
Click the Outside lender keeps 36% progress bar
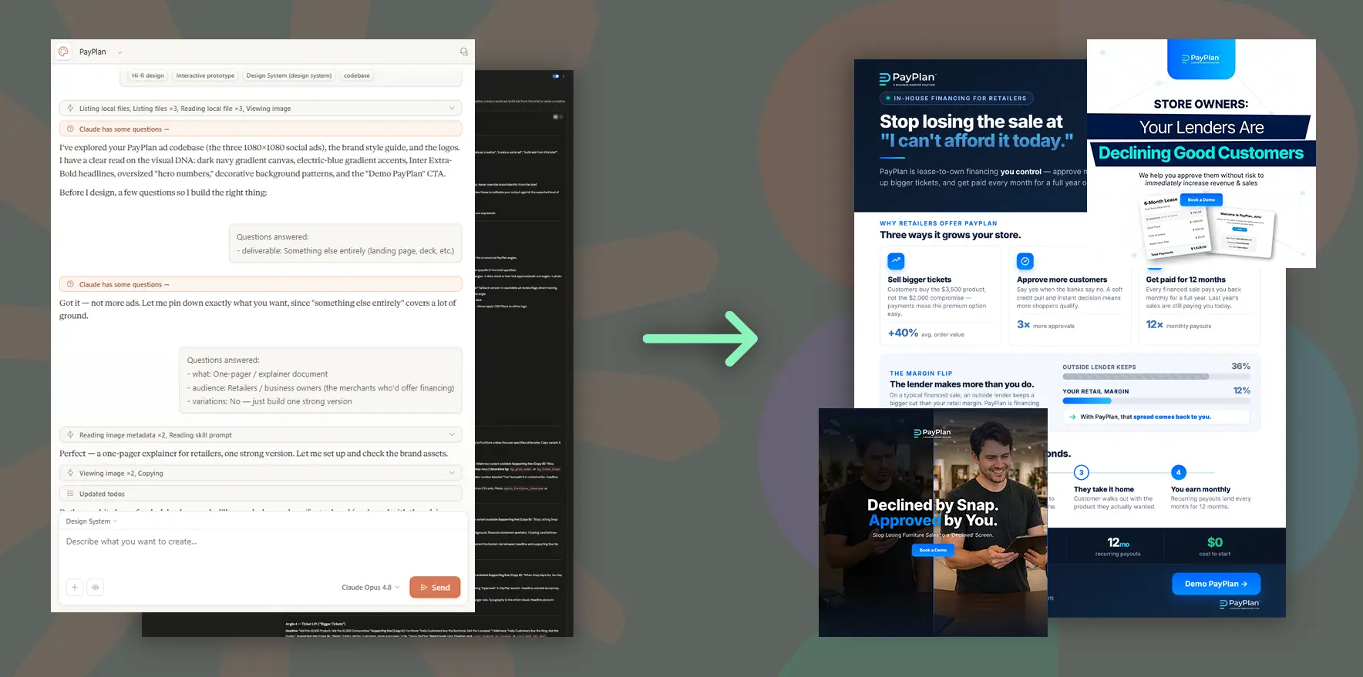point(1156,377)
